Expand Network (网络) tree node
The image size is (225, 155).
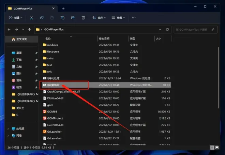pos(8,136)
